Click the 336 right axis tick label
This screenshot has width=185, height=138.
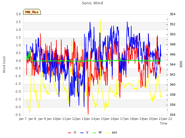coord(173,105)
